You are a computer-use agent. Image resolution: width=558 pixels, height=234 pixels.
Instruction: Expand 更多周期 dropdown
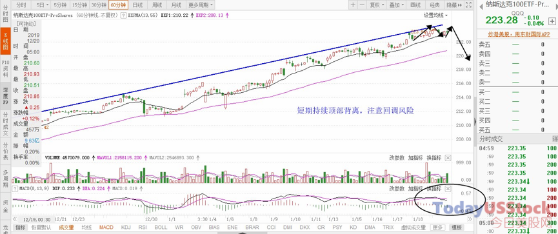(x=201, y=5)
